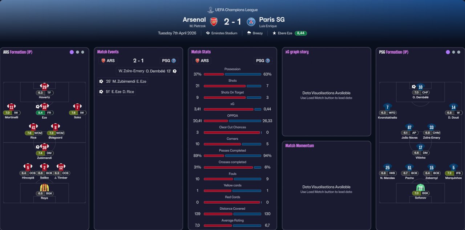Viewport: 465px width, 230px height.
Task: Open the Match Stats panel title selector
Action: (x=201, y=52)
